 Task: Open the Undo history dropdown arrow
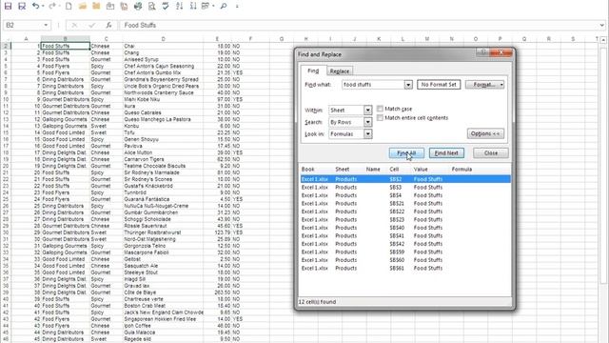pyautogui.click(x=42, y=7)
